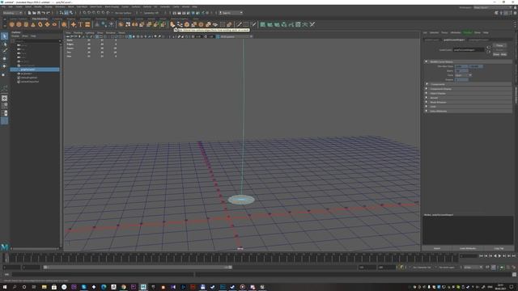Open the Form dropdown in Attribute Editor
Image resolution: width=518 pixels, height=291 pixels.
point(464,75)
